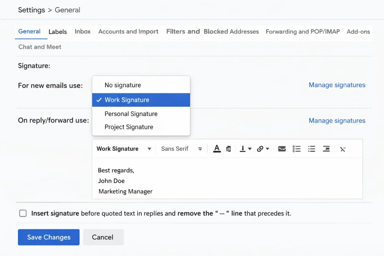Screen dimensions: 384x256
Task: Open the Accounts and Import tab
Action: pos(128,31)
